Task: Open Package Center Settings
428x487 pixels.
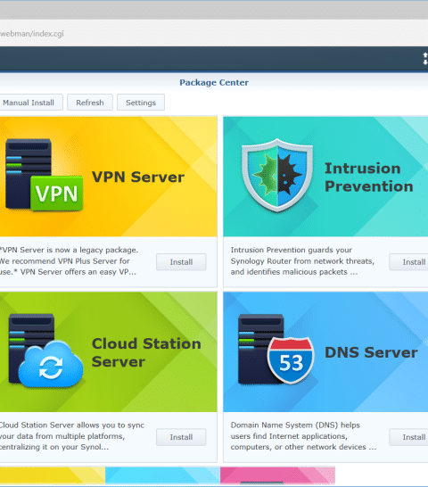Action: coord(141,103)
